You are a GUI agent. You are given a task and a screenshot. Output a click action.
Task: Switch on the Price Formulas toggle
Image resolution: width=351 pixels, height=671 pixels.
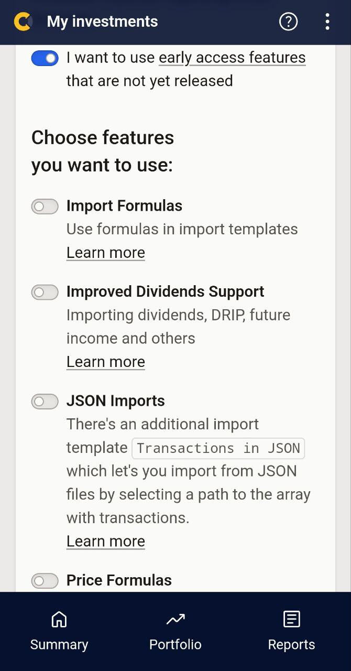45,581
